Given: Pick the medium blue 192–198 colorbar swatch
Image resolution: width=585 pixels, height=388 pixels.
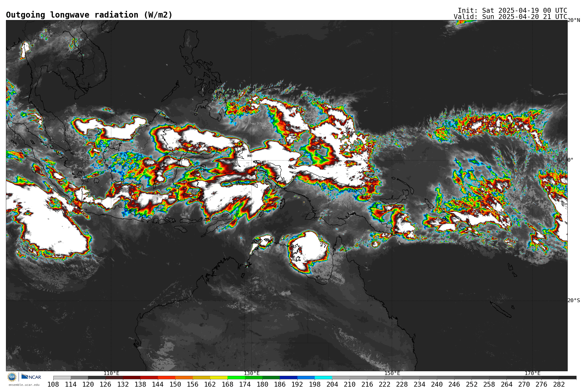Looking at the screenshot, I should (x=306, y=377).
